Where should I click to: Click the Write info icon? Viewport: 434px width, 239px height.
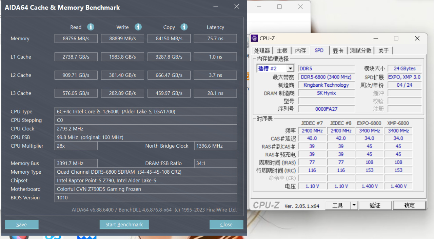tap(138, 27)
